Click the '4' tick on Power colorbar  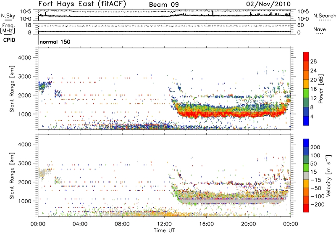coord(312,116)
